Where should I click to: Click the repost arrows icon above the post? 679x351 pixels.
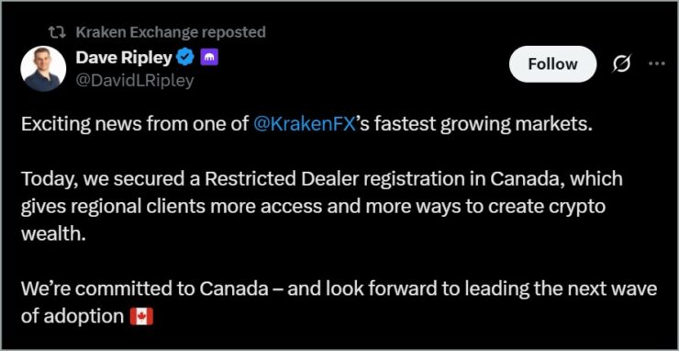coord(56,32)
